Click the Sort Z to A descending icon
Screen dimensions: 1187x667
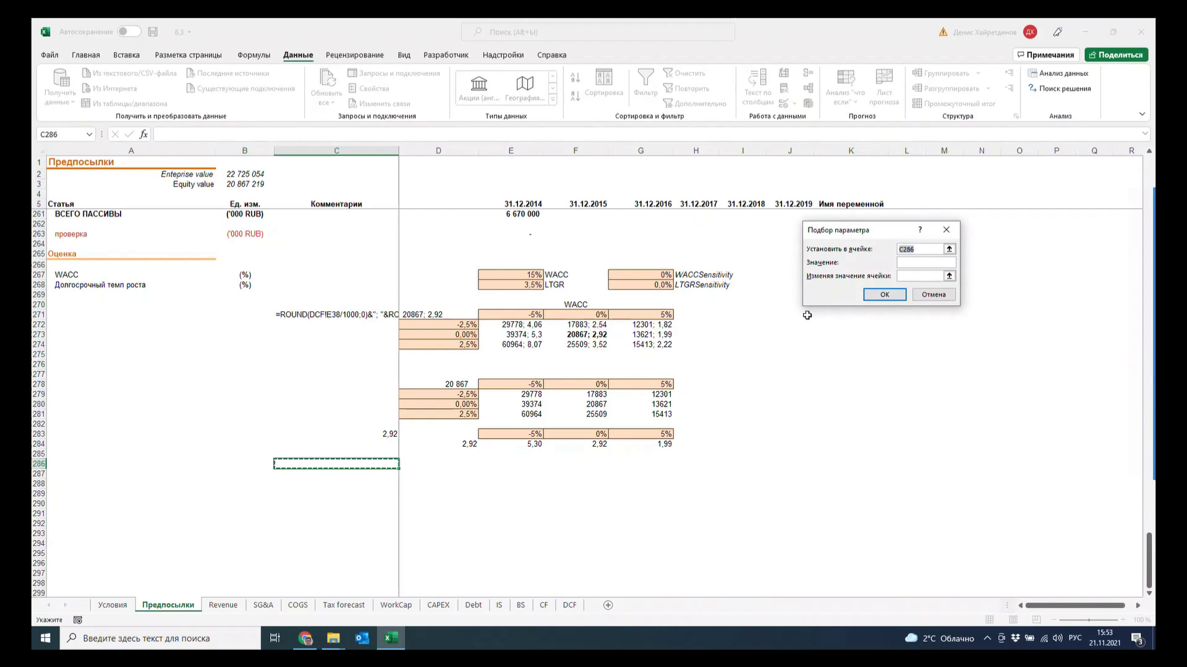click(576, 96)
